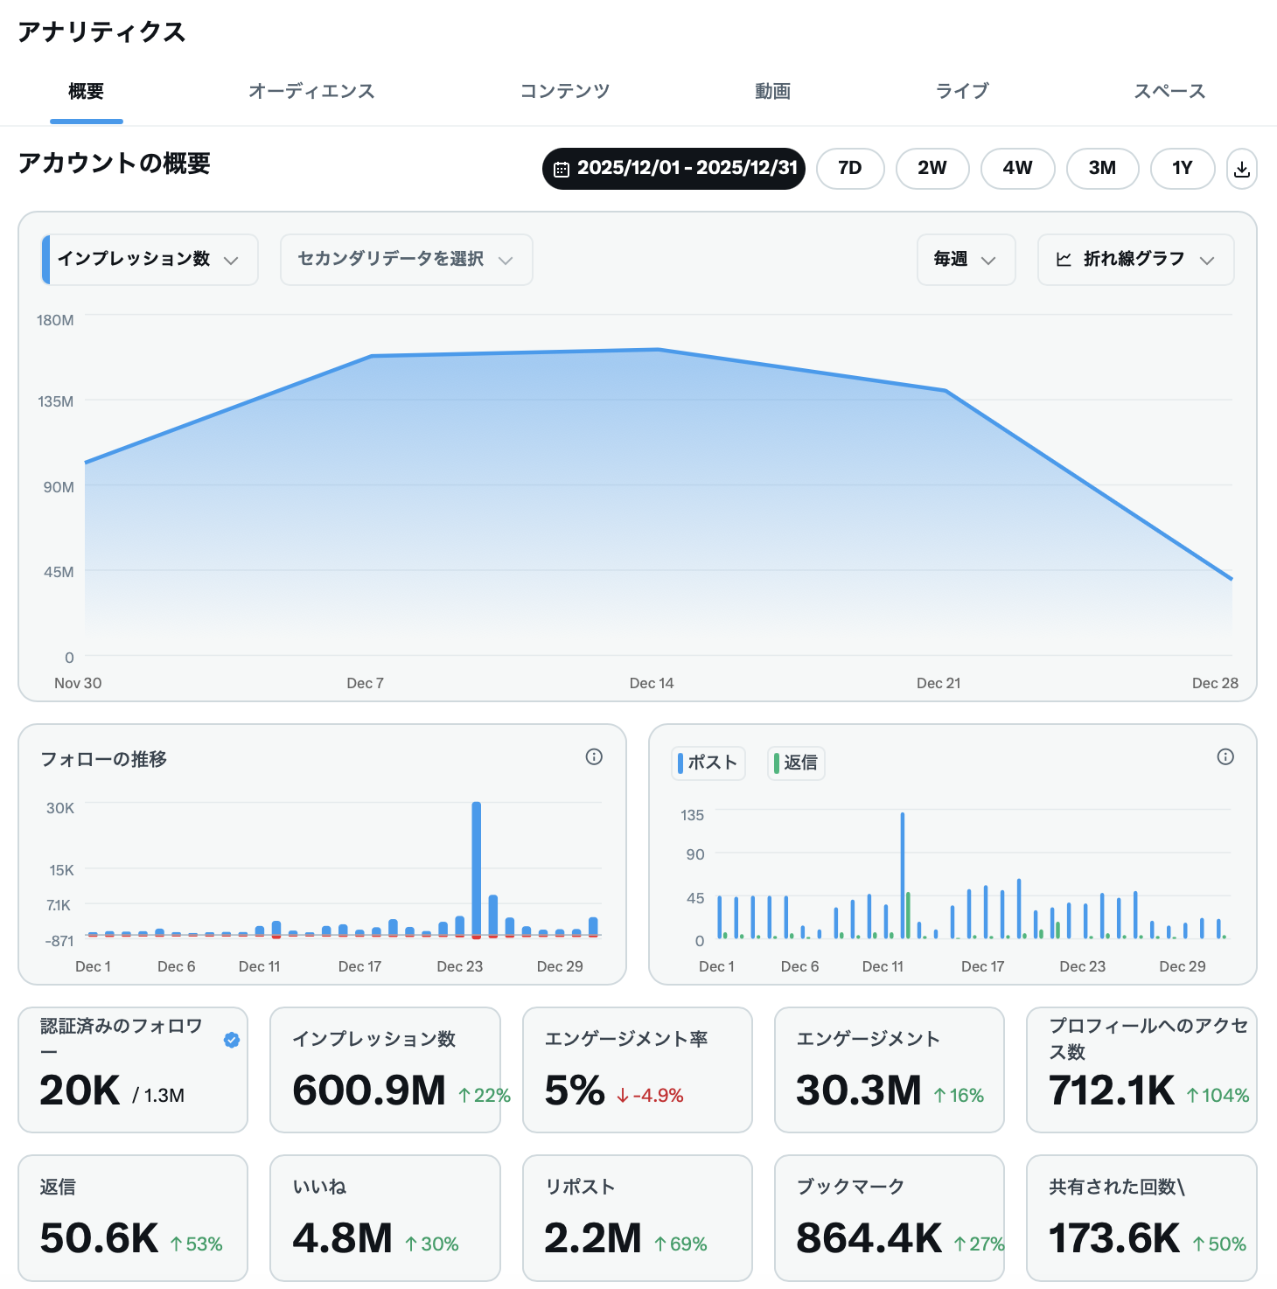Viewport: 1277px width, 1289px height.
Task: Click the calendar icon in the date range pill
Action: click(x=562, y=169)
